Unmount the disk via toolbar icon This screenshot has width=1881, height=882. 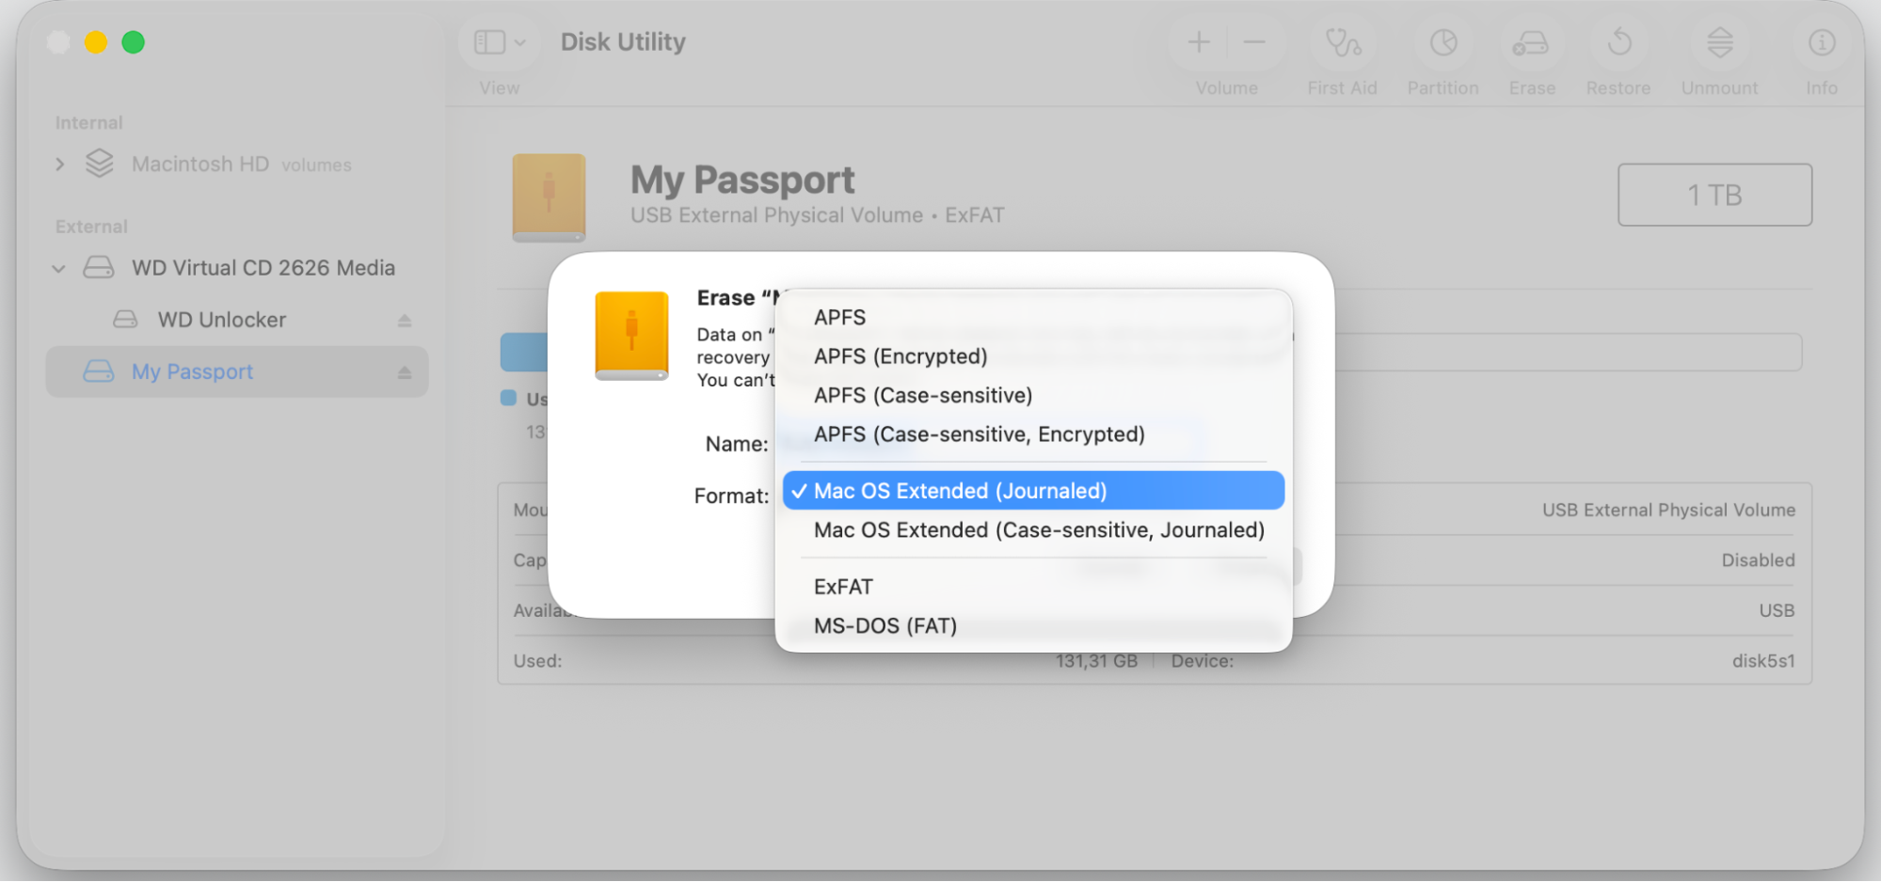click(1720, 42)
